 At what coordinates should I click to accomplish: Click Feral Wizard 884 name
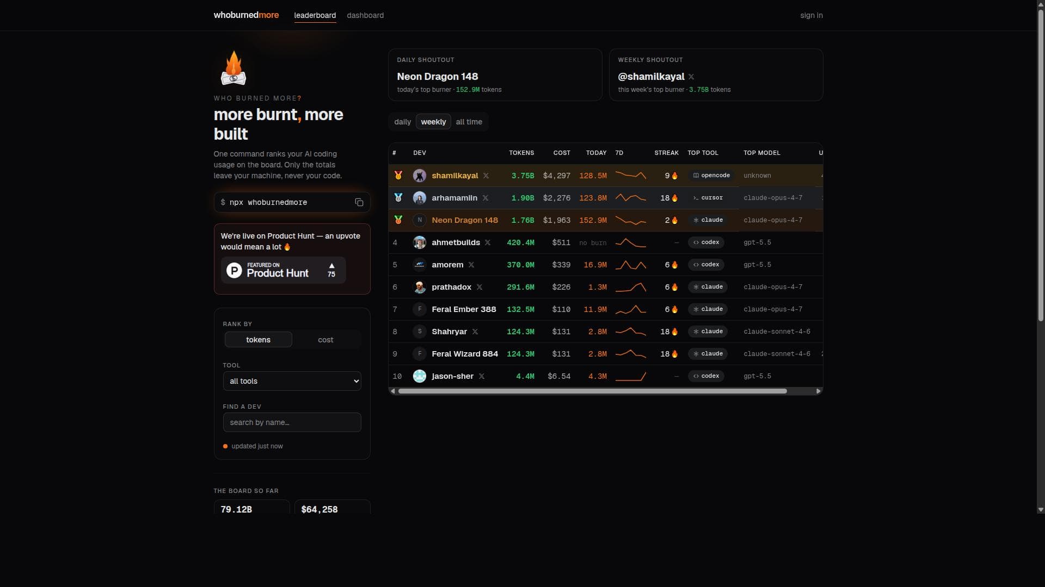(465, 354)
